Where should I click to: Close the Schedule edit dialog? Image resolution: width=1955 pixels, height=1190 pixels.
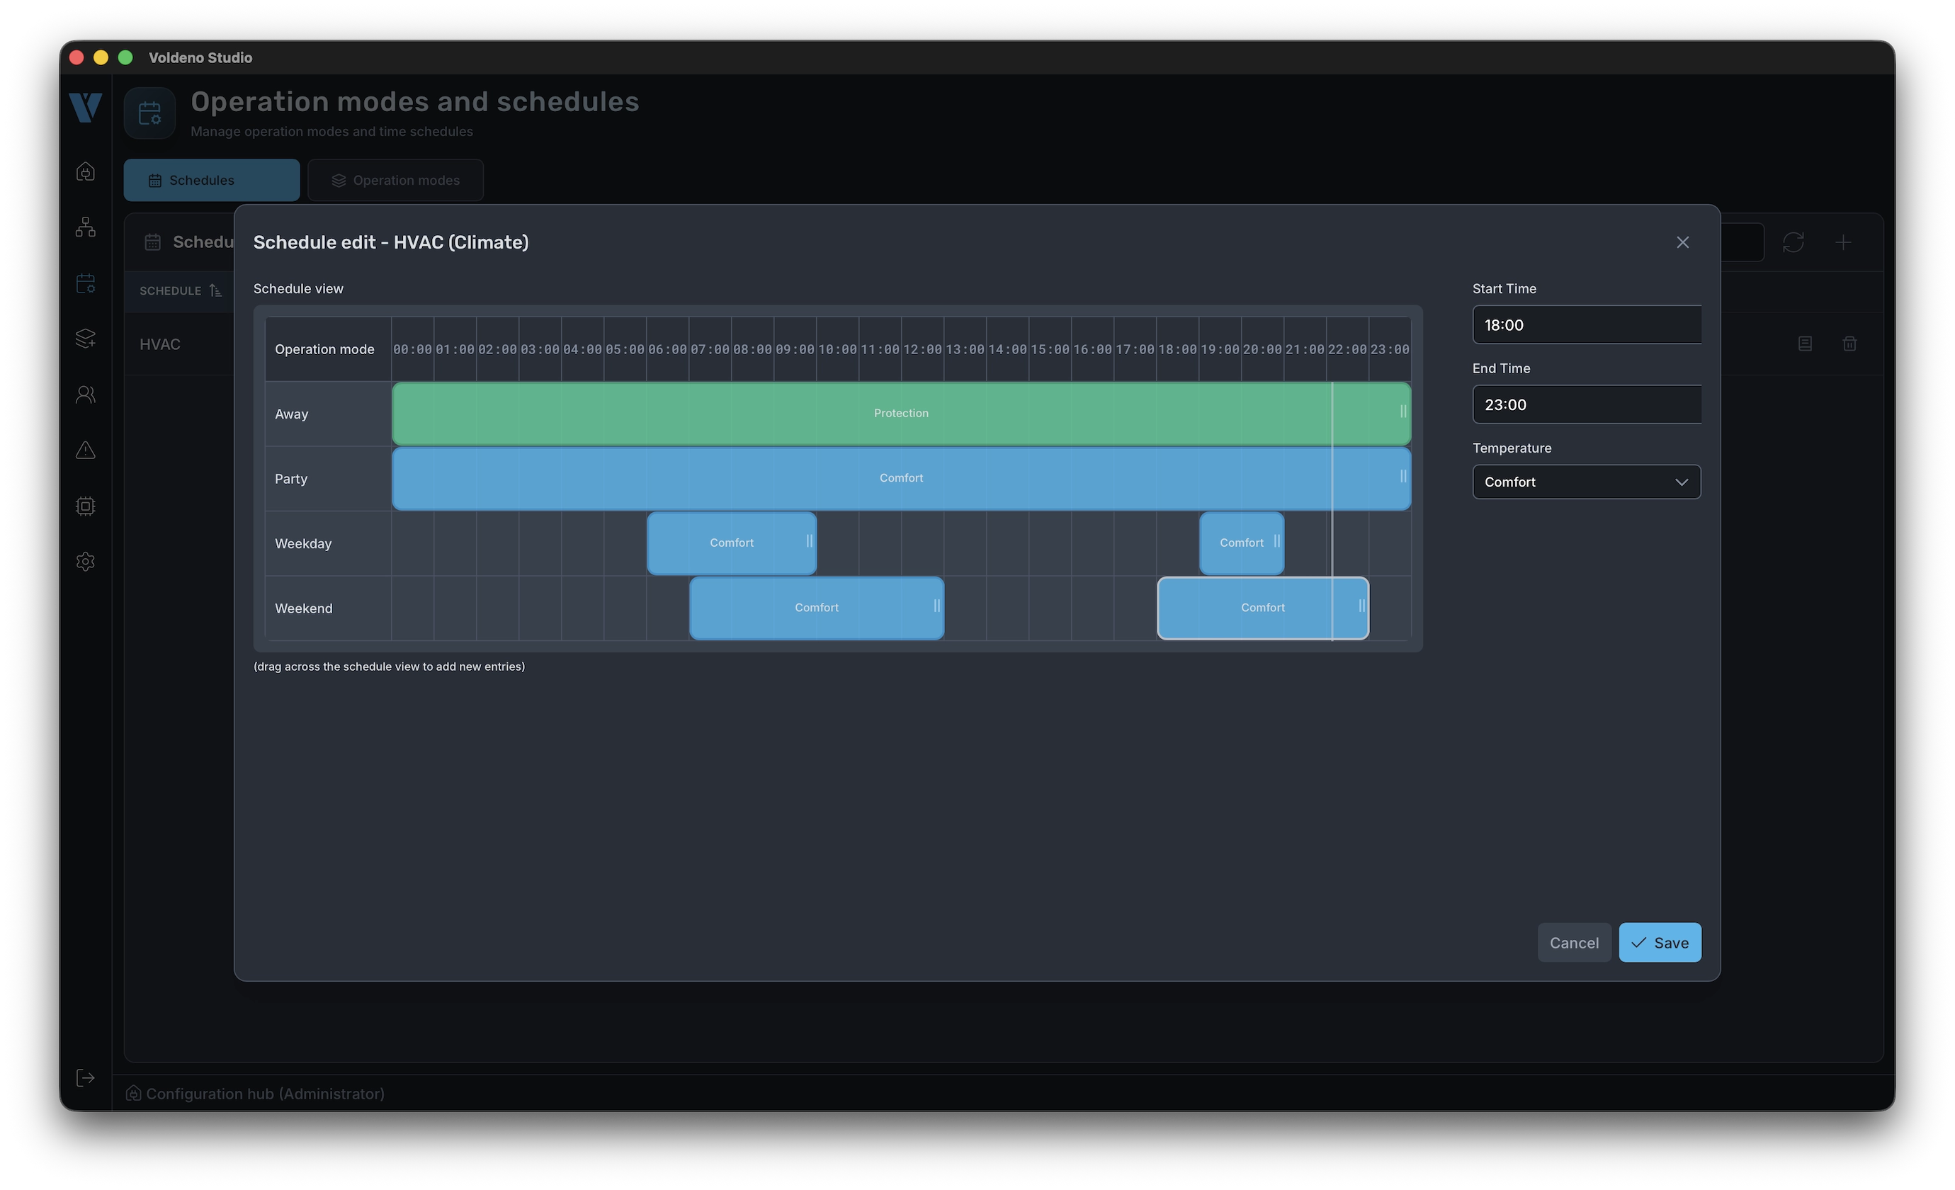[1682, 242]
